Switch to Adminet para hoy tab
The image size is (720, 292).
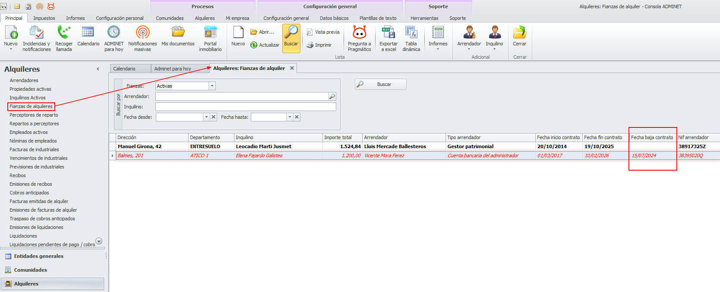180,69
